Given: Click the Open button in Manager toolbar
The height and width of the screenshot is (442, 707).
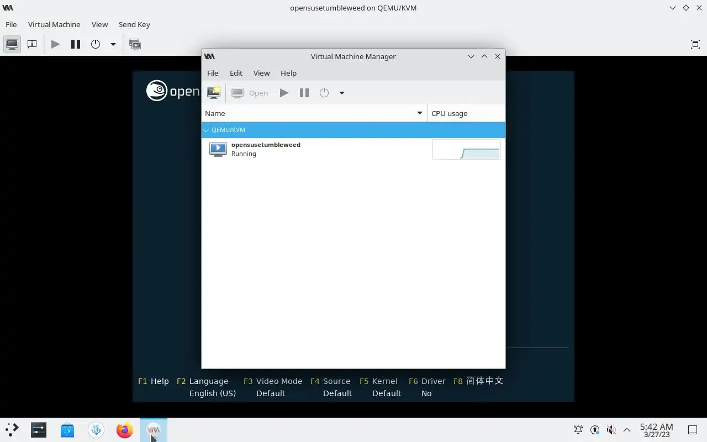Looking at the screenshot, I should tap(250, 93).
